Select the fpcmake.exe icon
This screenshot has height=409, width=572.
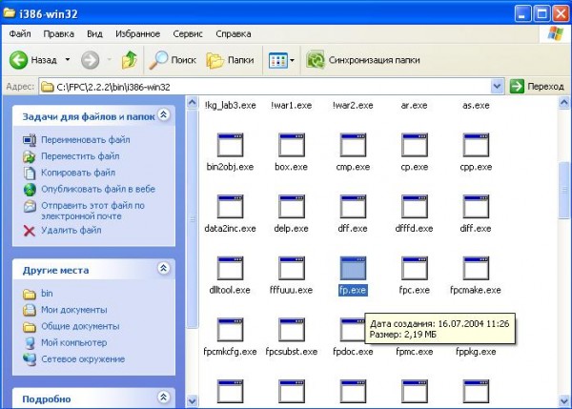point(476,268)
